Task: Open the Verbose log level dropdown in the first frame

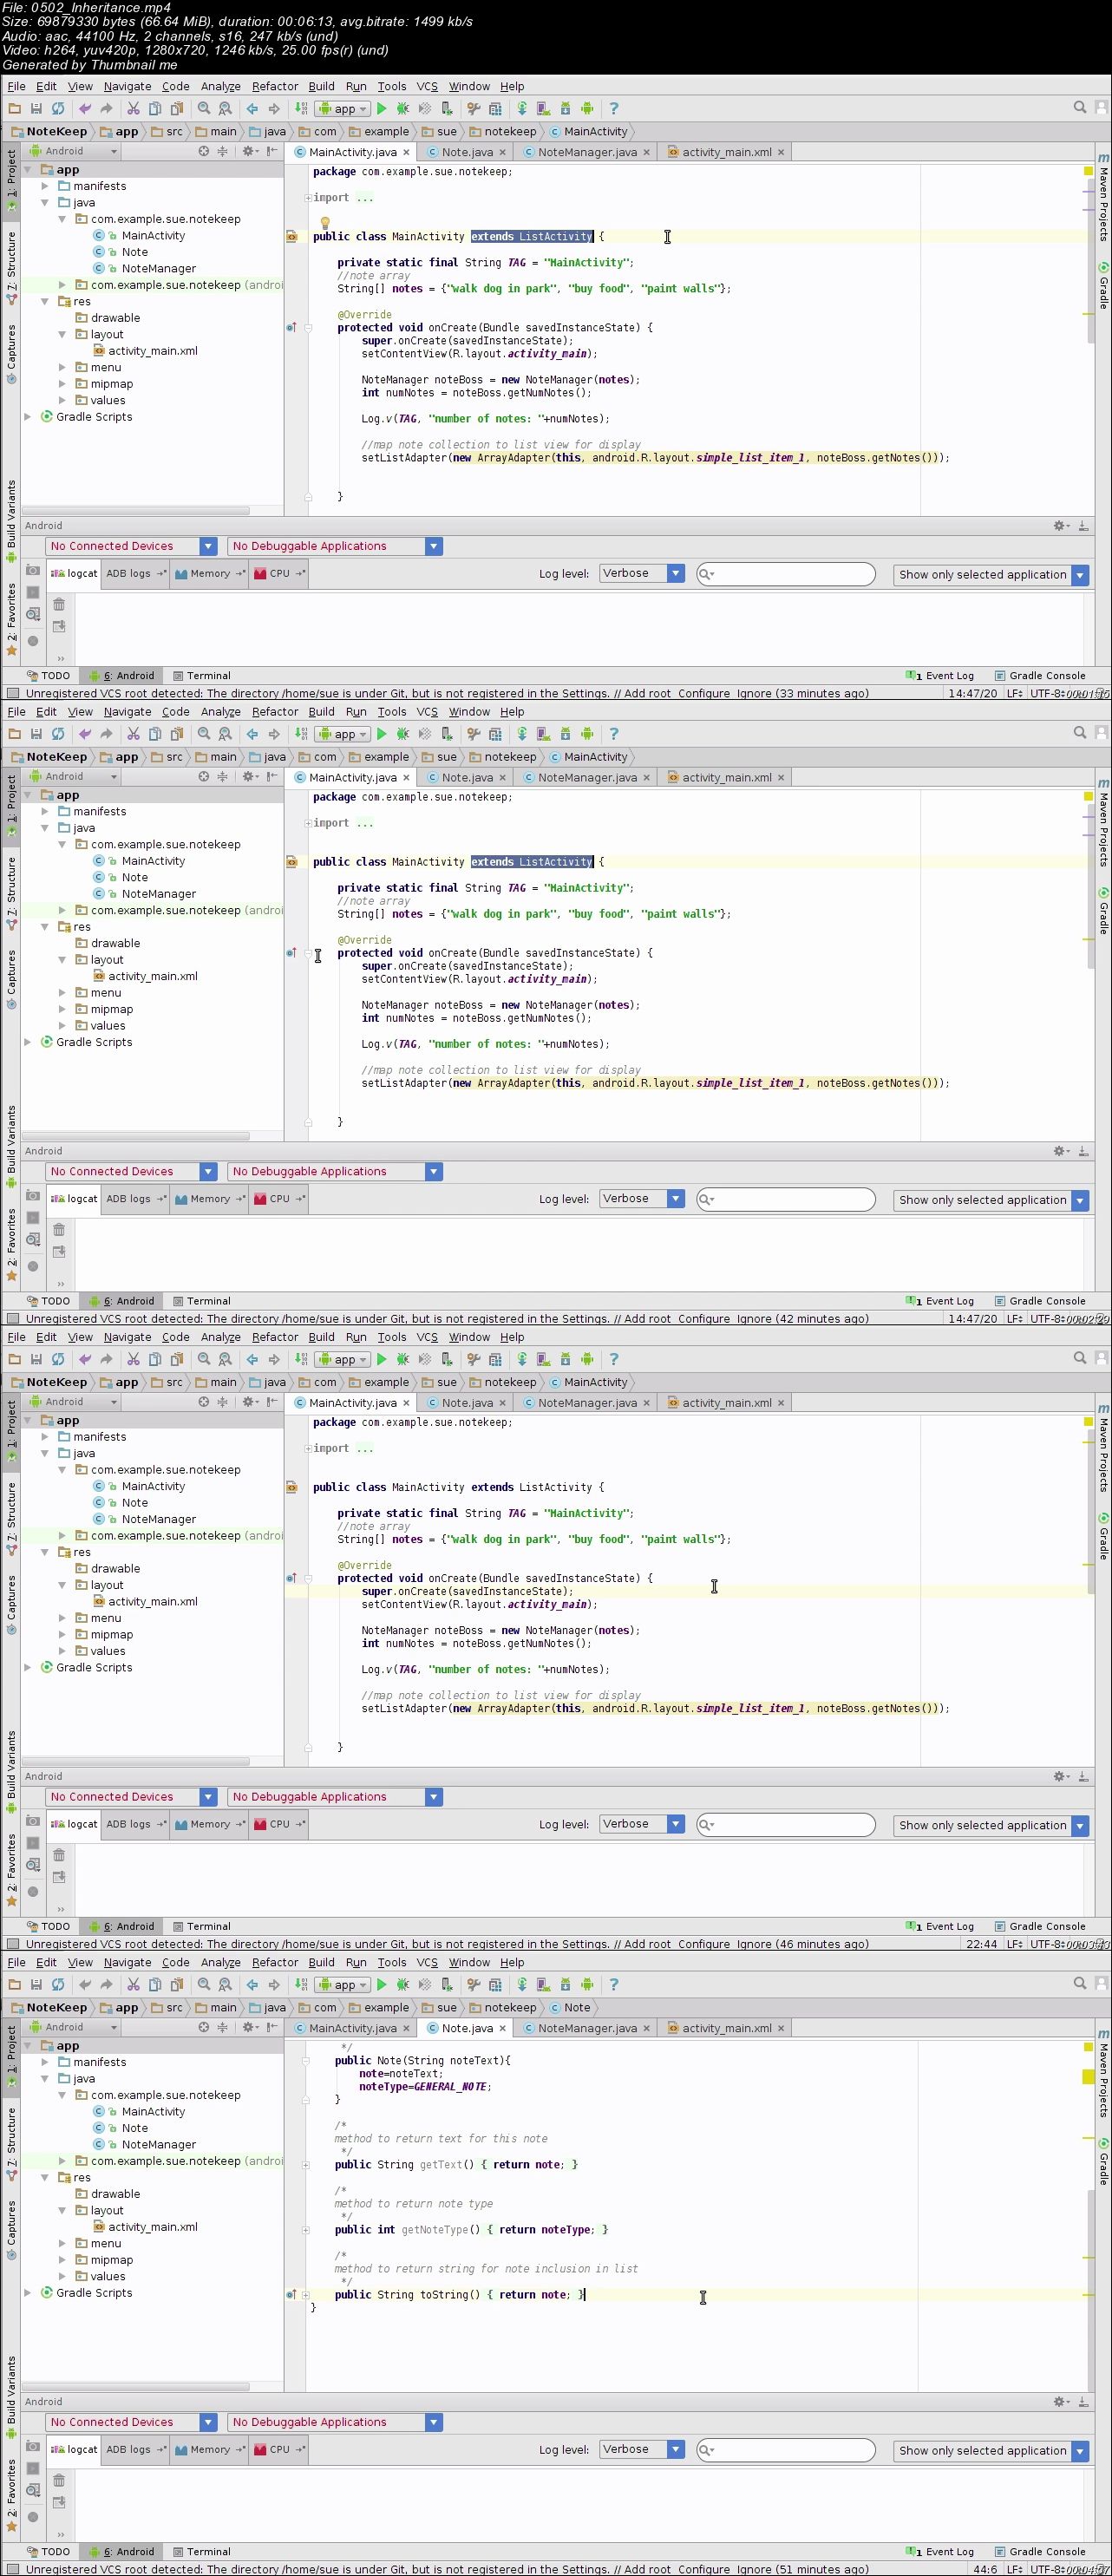Action: 641,573
